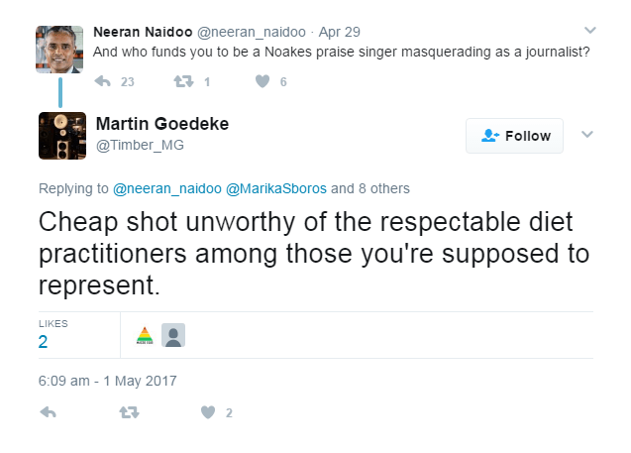The width and height of the screenshot is (631, 453).
Task: Follow Martin Goedeke
Action: (514, 136)
